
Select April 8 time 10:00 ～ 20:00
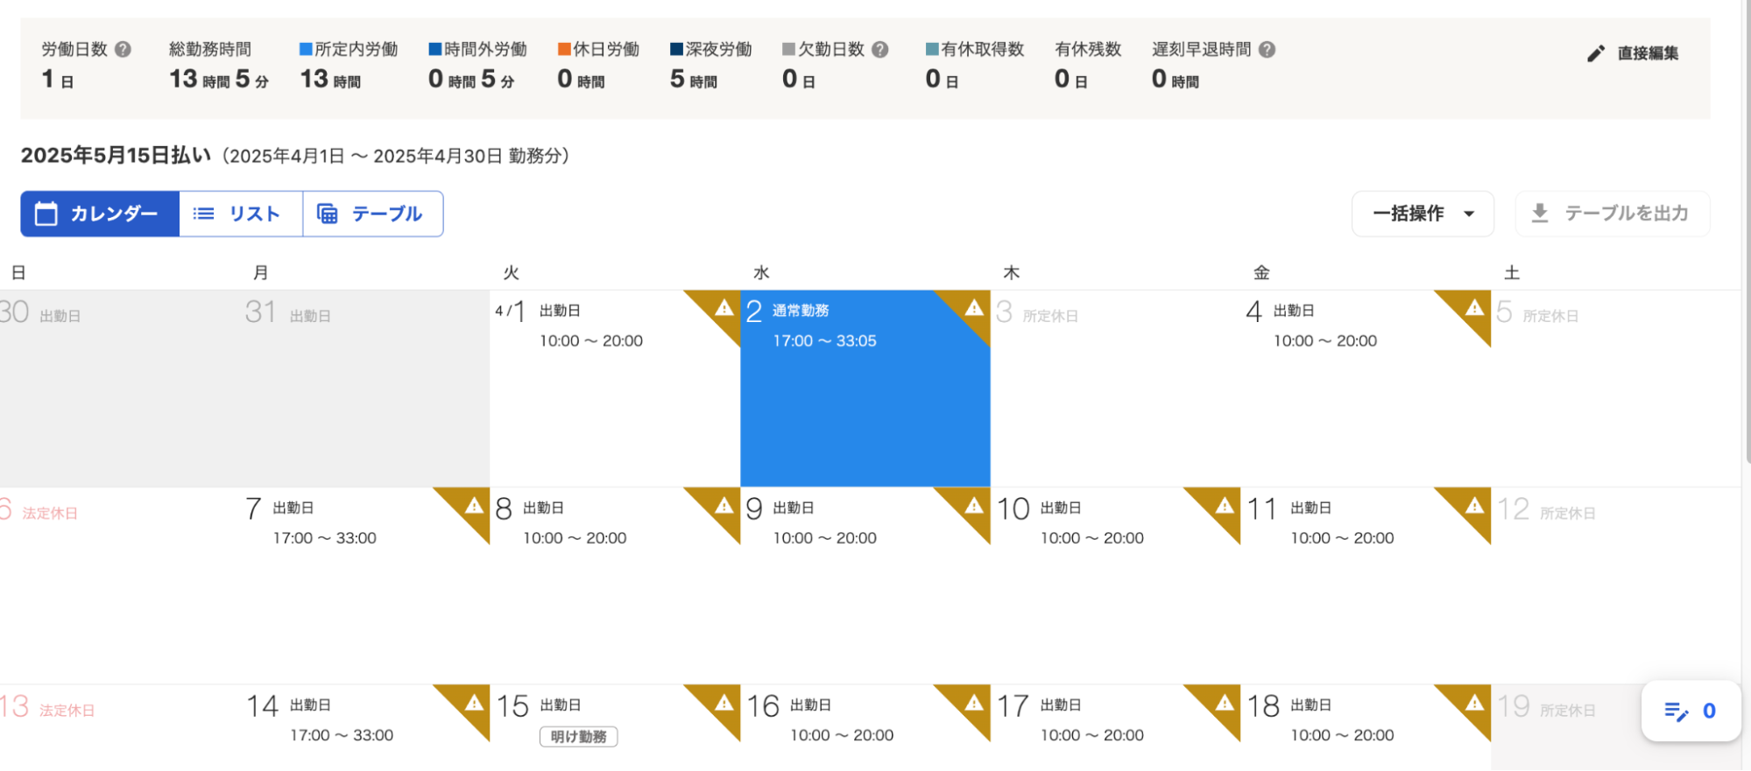tap(575, 538)
